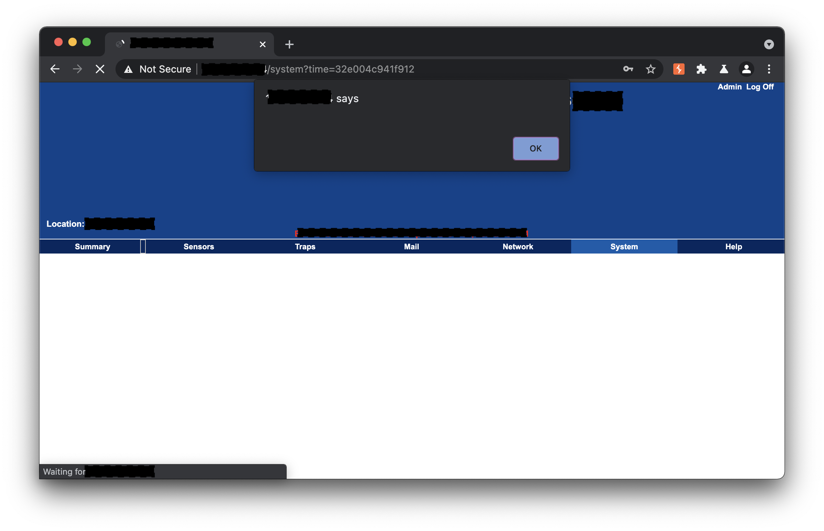
Task: Switch to the Sensors tab
Action: coord(199,247)
